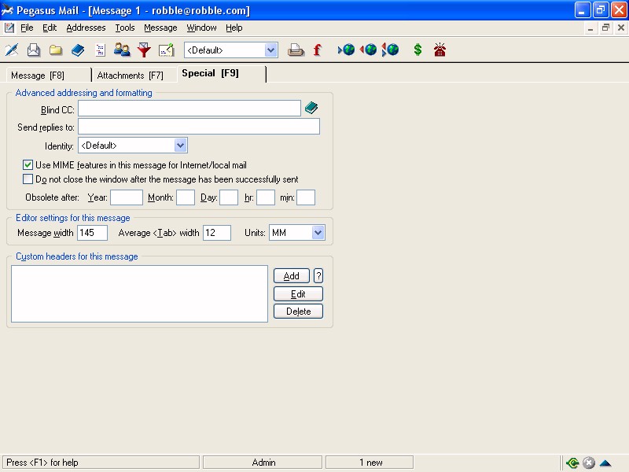Click the globe icon with blue arrow
This screenshot has height=472, width=629.
(346, 50)
